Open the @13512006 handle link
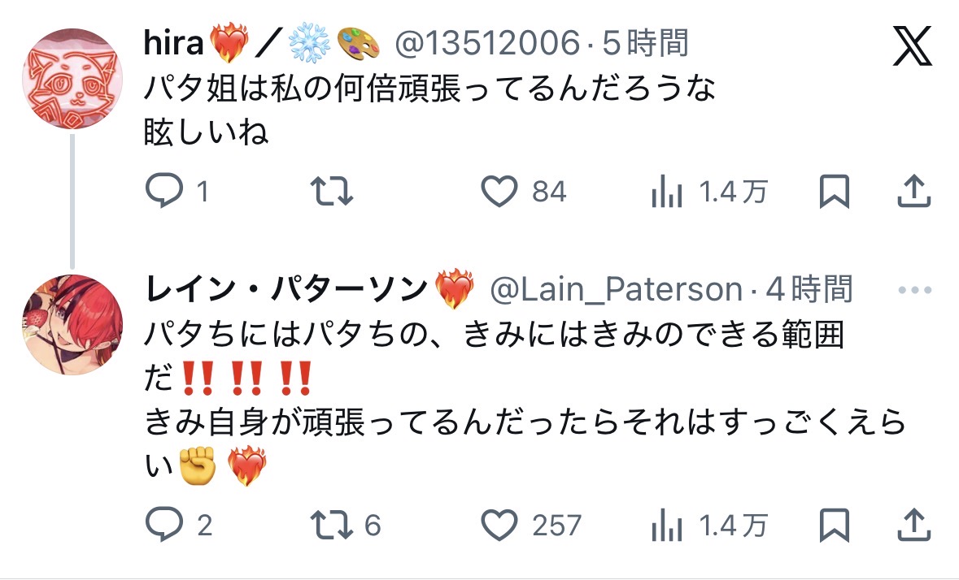The width and height of the screenshot is (959, 580). pyautogui.click(x=487, y=43)
